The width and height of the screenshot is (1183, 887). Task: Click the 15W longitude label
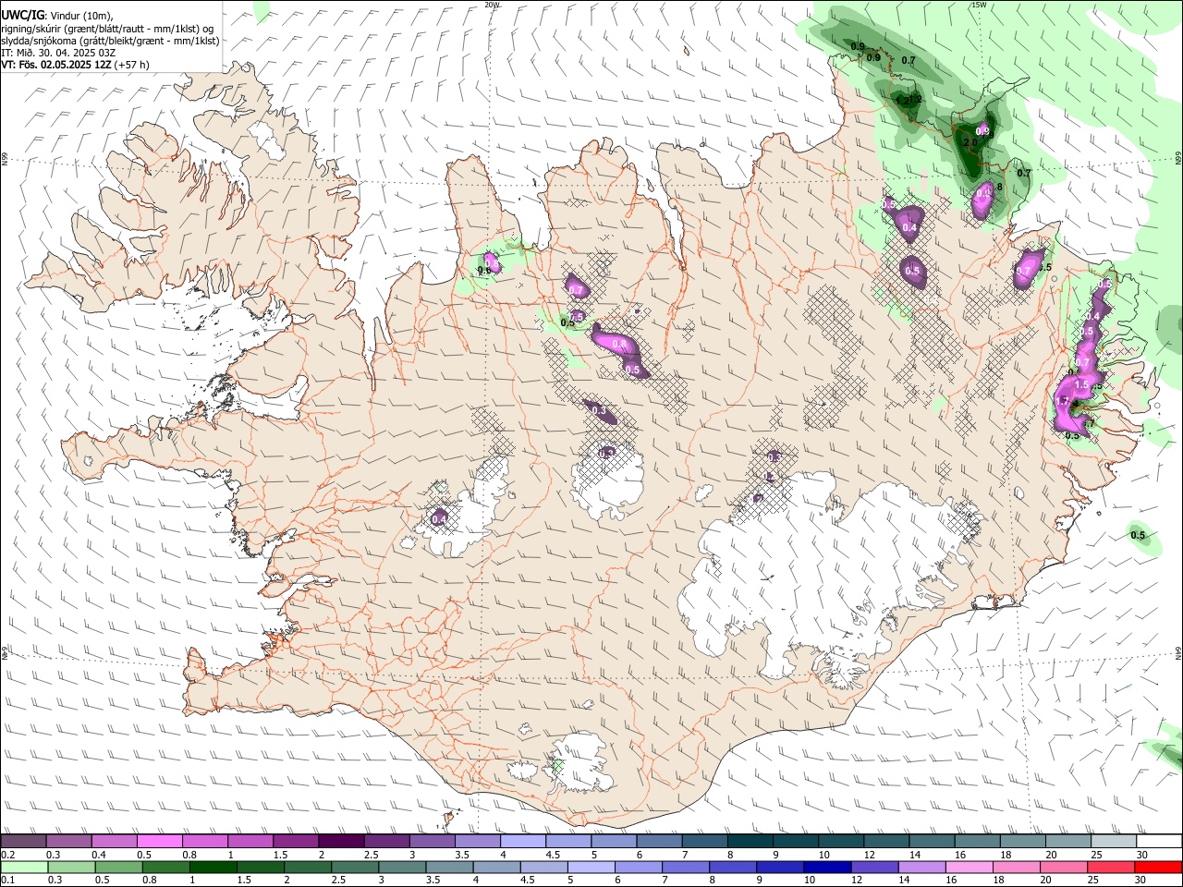click(979, 5)
